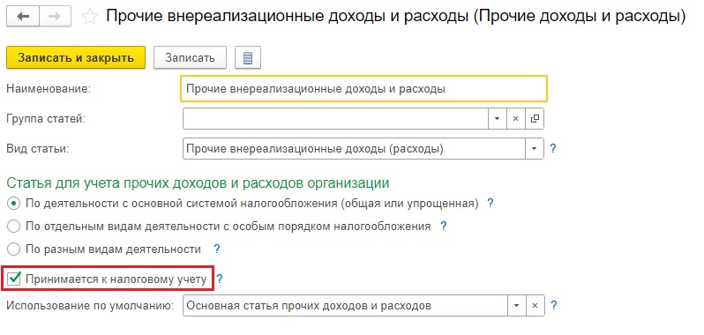Screen dimensions: 704x335
Task: Go forward with the right arrow button
Action: [x=55, y=17]
